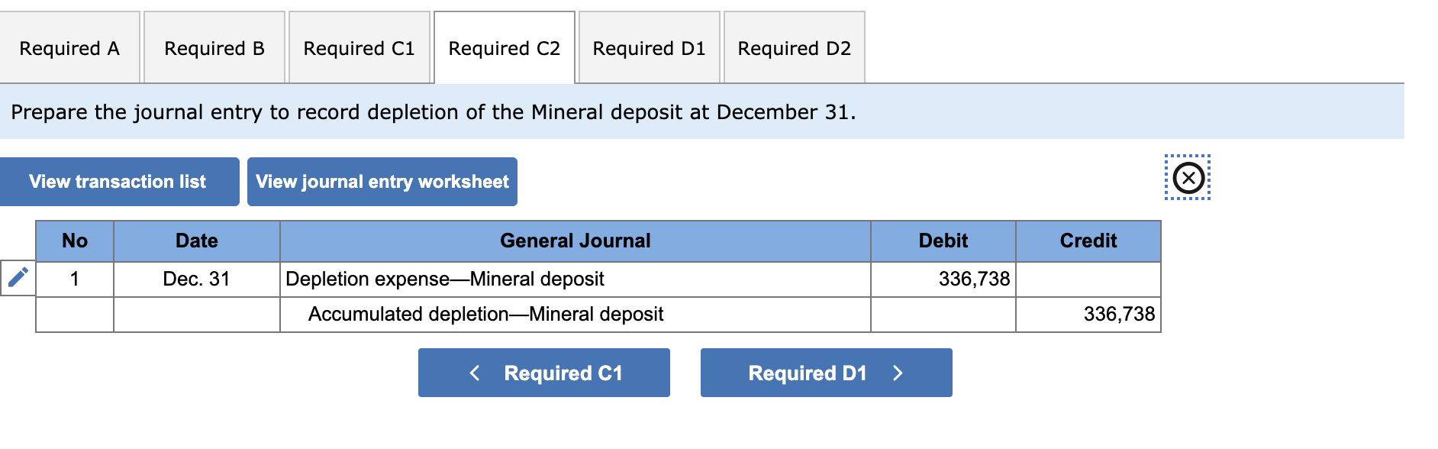Switch to the Required A tab
This screenshot has height=449, width=1438.
point(69,48)
